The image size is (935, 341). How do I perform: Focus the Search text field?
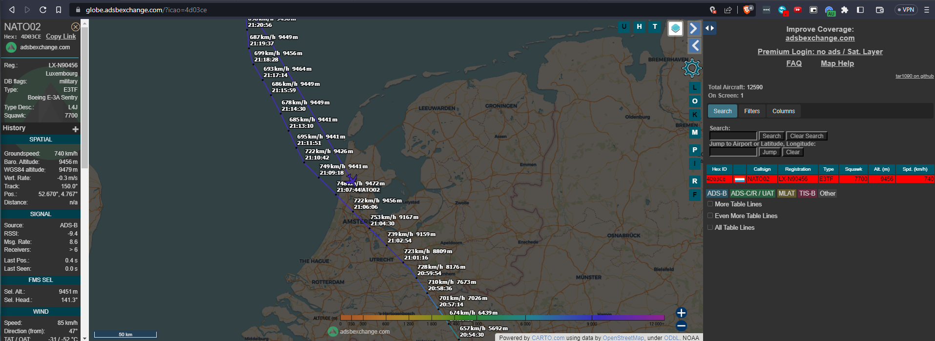733,136
